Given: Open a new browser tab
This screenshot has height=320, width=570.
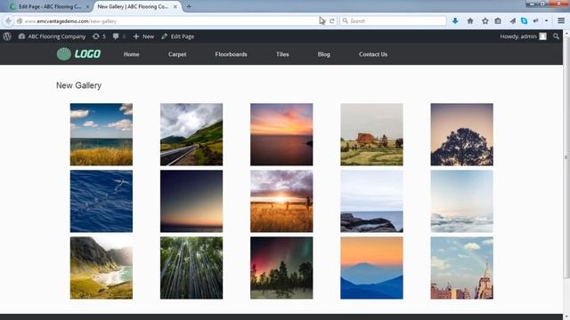Looking at the screenshot, I should [x=189, y=6].
